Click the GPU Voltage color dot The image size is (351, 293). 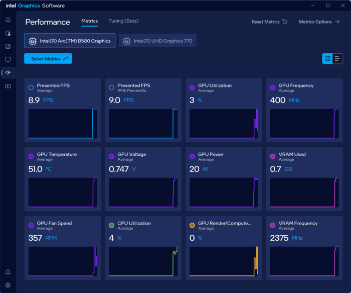pos(111,157)
